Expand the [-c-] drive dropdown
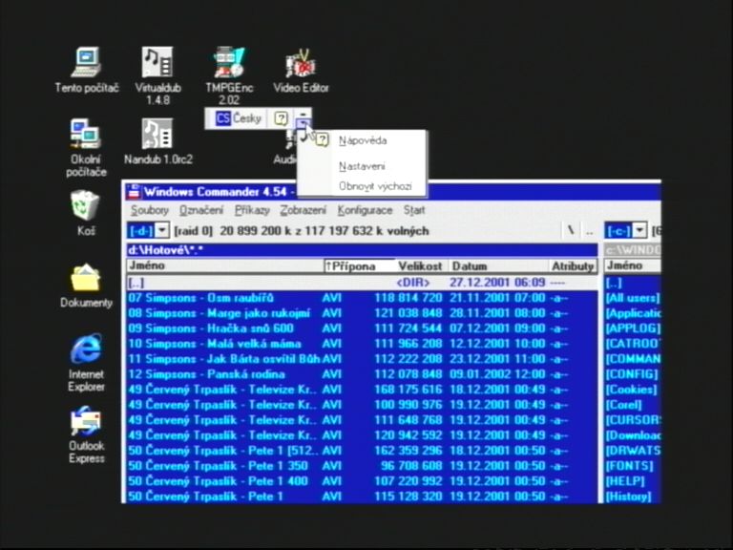Viewport: 733px width, 550px height. [x=639, y=230]
